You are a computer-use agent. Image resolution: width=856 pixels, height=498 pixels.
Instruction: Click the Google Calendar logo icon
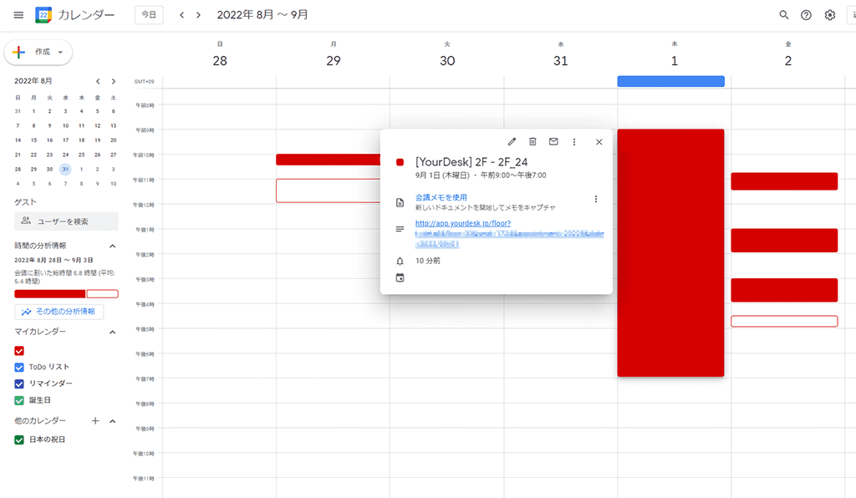[43, 14]
